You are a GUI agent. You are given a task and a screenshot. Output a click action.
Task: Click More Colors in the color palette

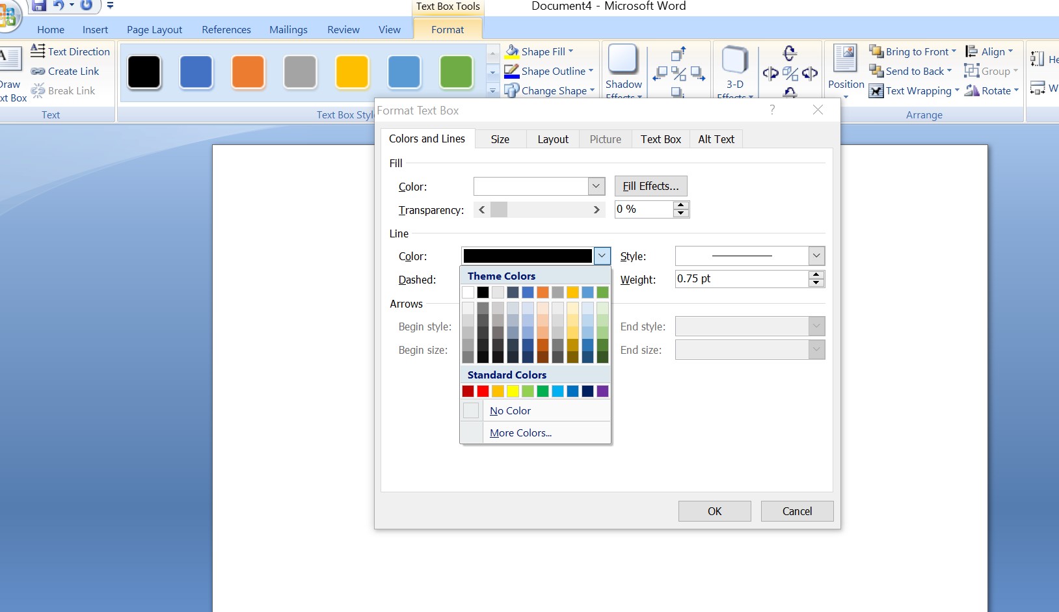tap(520, 432)
